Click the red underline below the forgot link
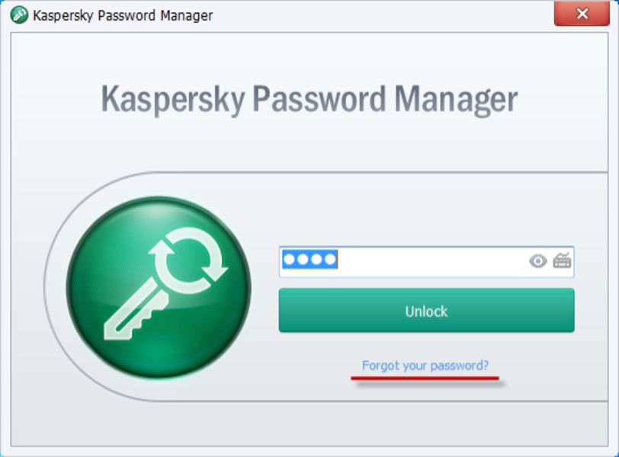619x457 pixels. pyautogui.click(x=425, y=377)
